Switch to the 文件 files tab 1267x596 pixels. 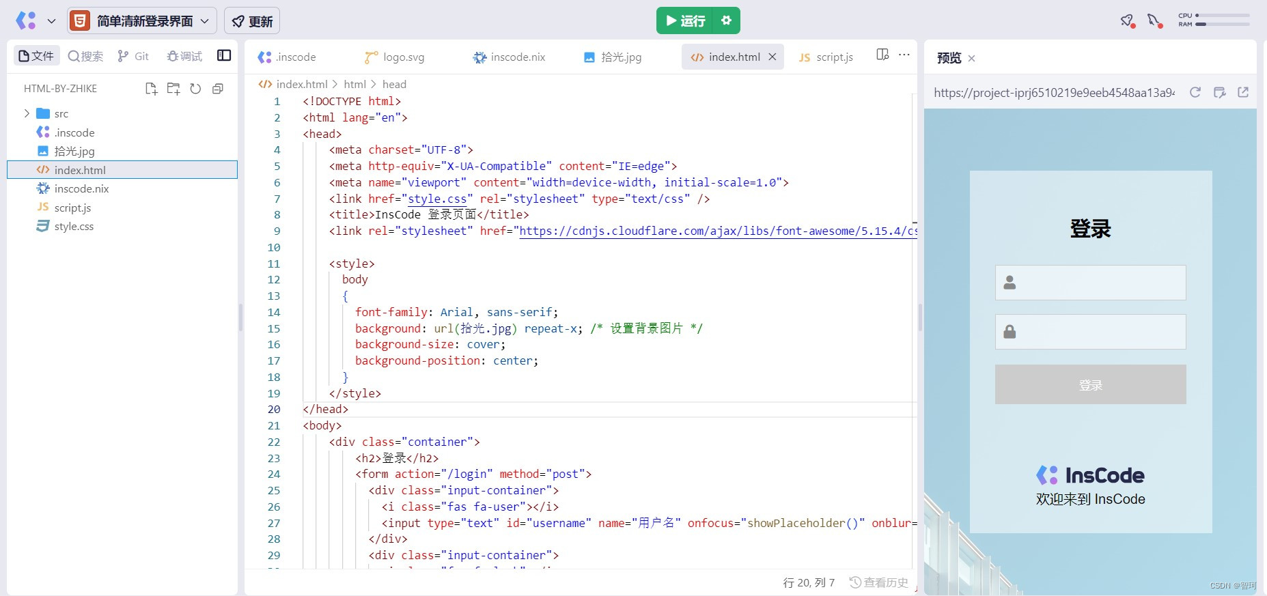pyautogui.click(x=37, y=56)
